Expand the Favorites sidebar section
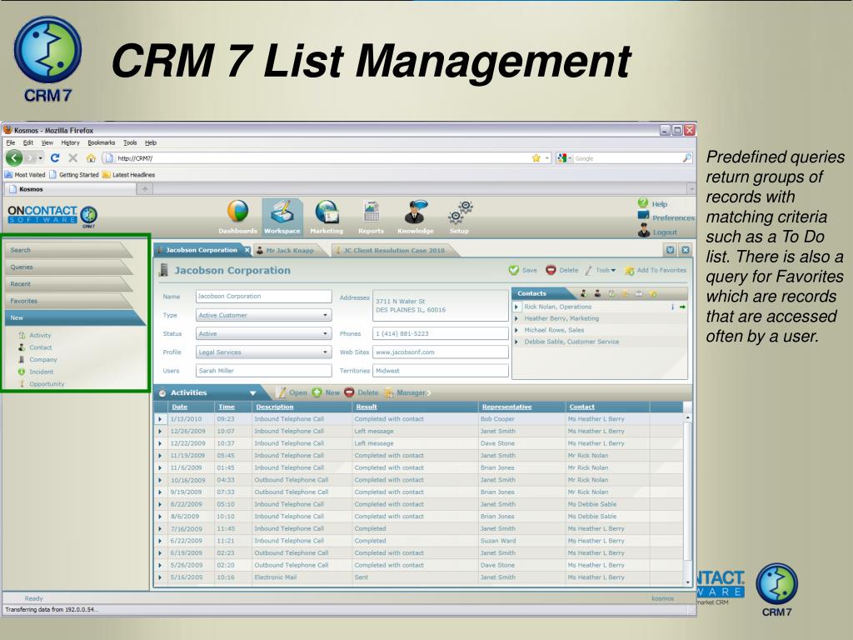 [68, 300]
